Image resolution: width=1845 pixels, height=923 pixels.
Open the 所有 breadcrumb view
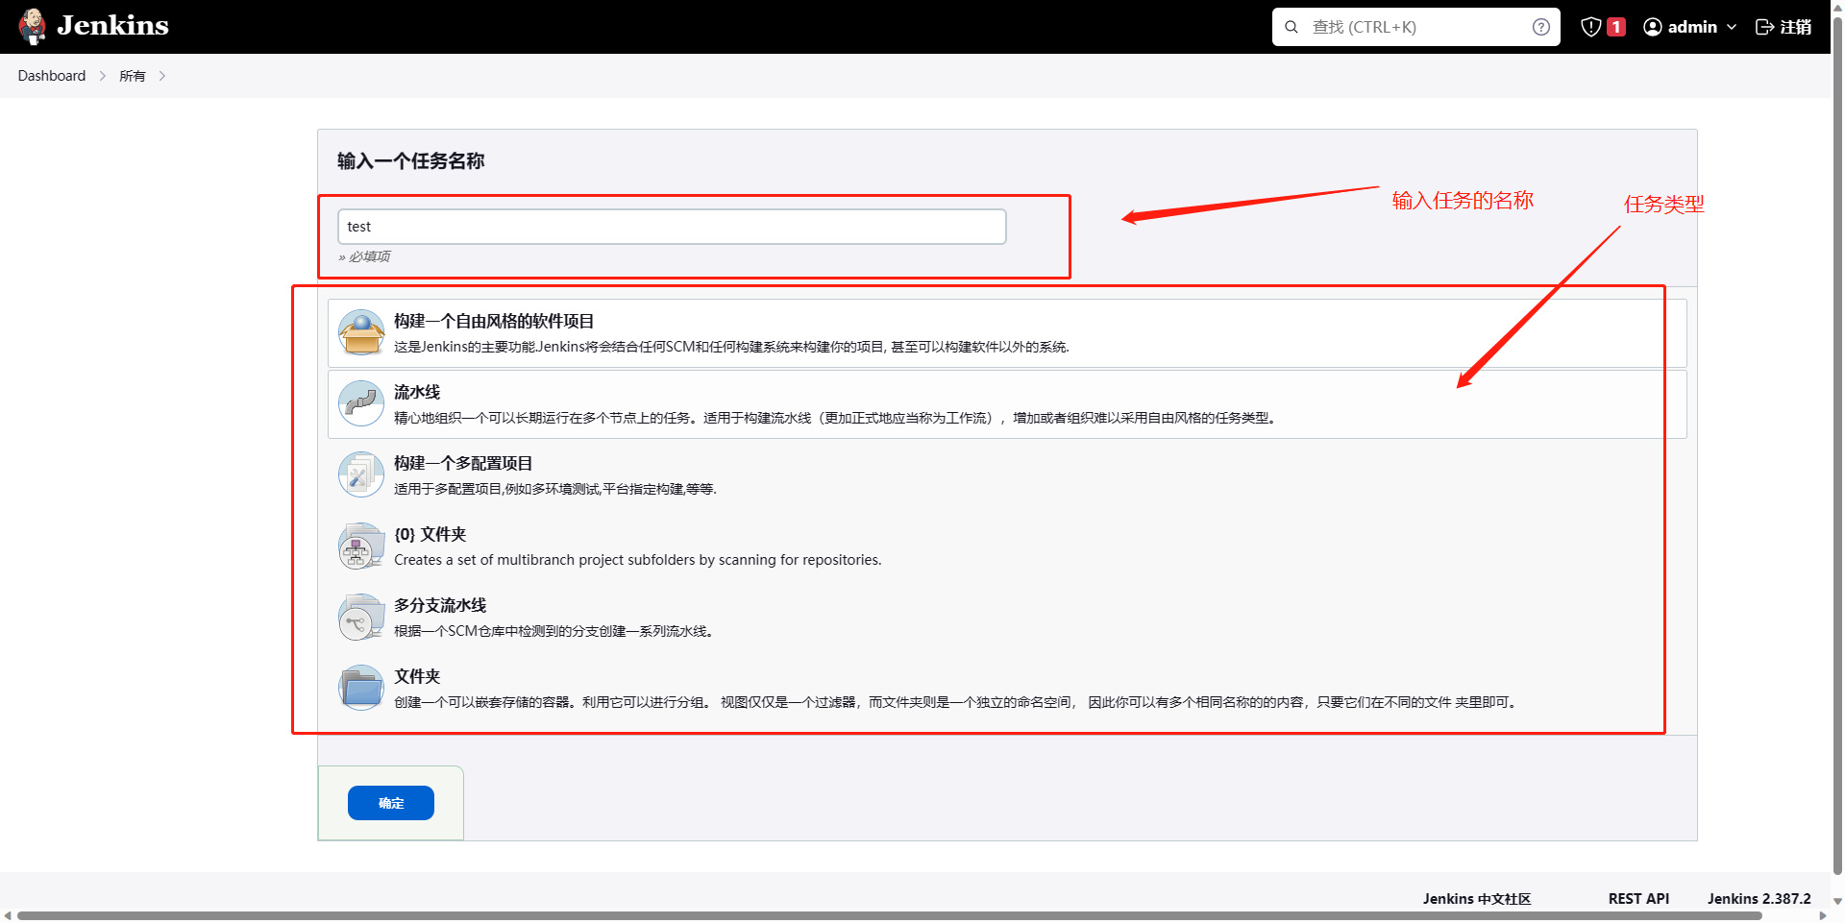(133, 76)
